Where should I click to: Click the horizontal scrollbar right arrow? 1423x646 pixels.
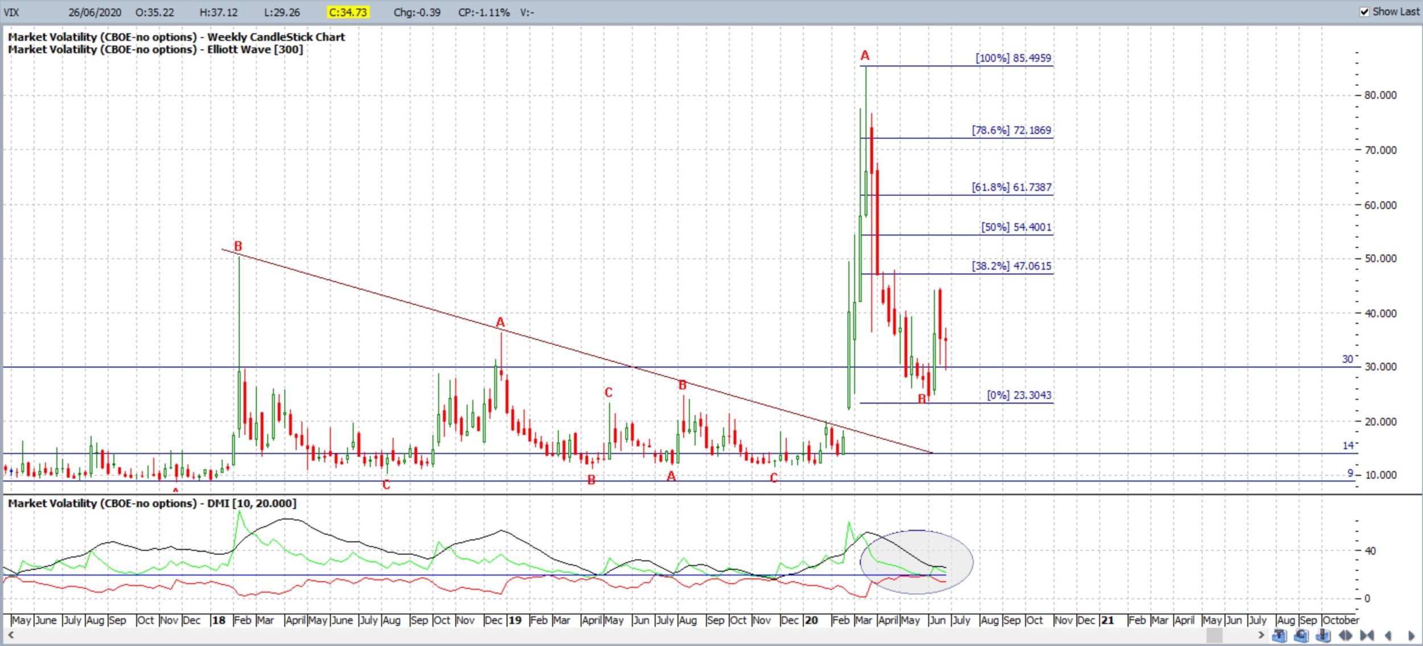[1261, 635]
